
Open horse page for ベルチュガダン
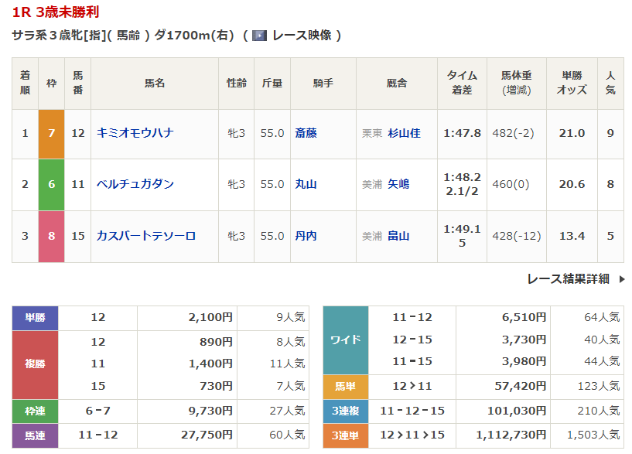tap(135, 184)
